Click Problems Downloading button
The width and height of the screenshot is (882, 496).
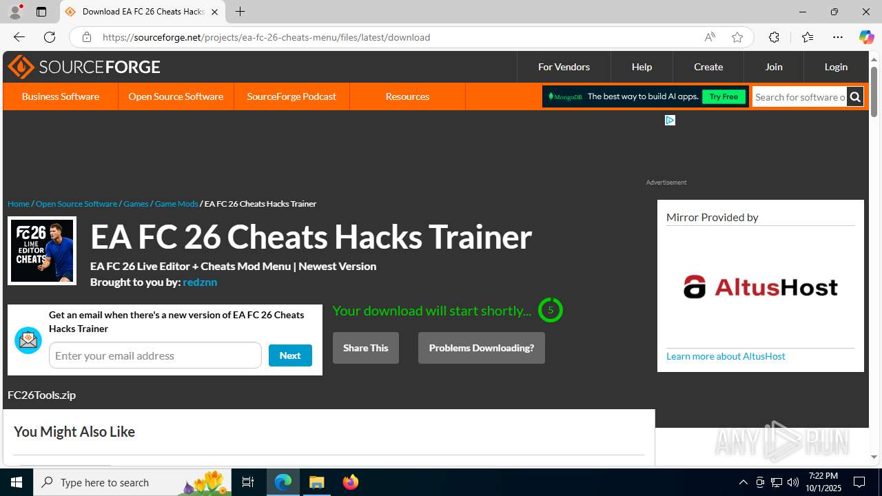(x=482, y=348)
